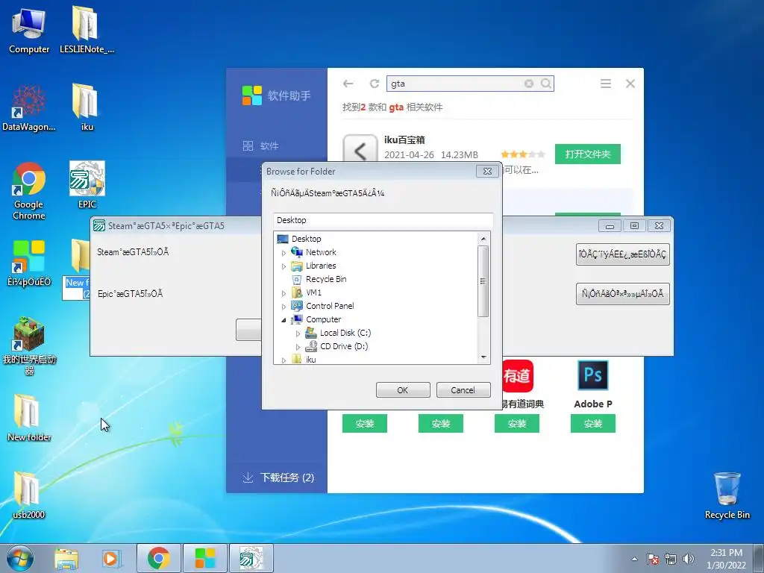Image resolution: width=764 pixels, height=573 pixels.
Task: Open the colorful four-square software assistant desktop shortcut
Action: [x=29, y=263]
